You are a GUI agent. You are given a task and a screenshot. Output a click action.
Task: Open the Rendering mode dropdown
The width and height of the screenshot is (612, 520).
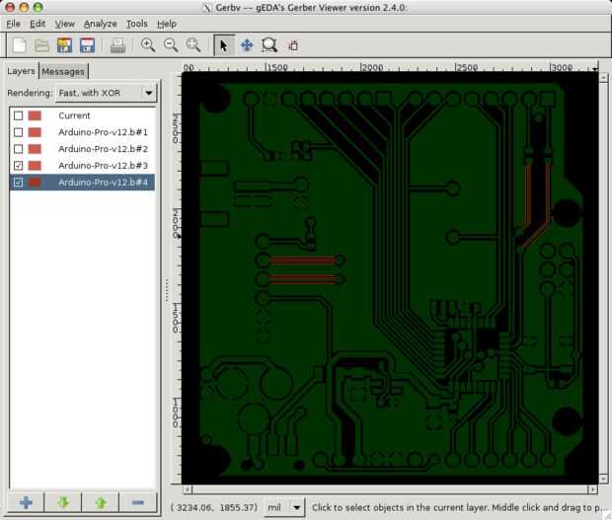(107, 93)
